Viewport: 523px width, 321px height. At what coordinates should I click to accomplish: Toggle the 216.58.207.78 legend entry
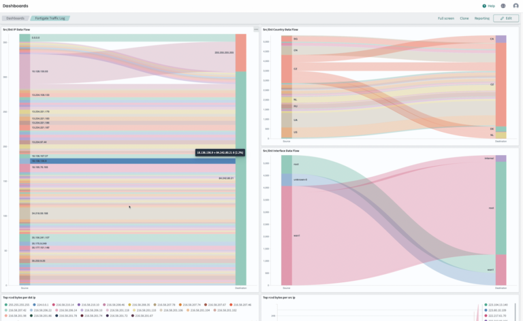(164, 305)
